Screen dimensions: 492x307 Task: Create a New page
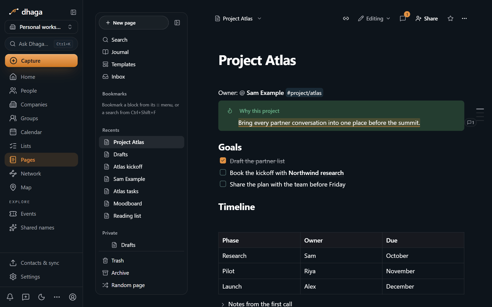(134, 23)
